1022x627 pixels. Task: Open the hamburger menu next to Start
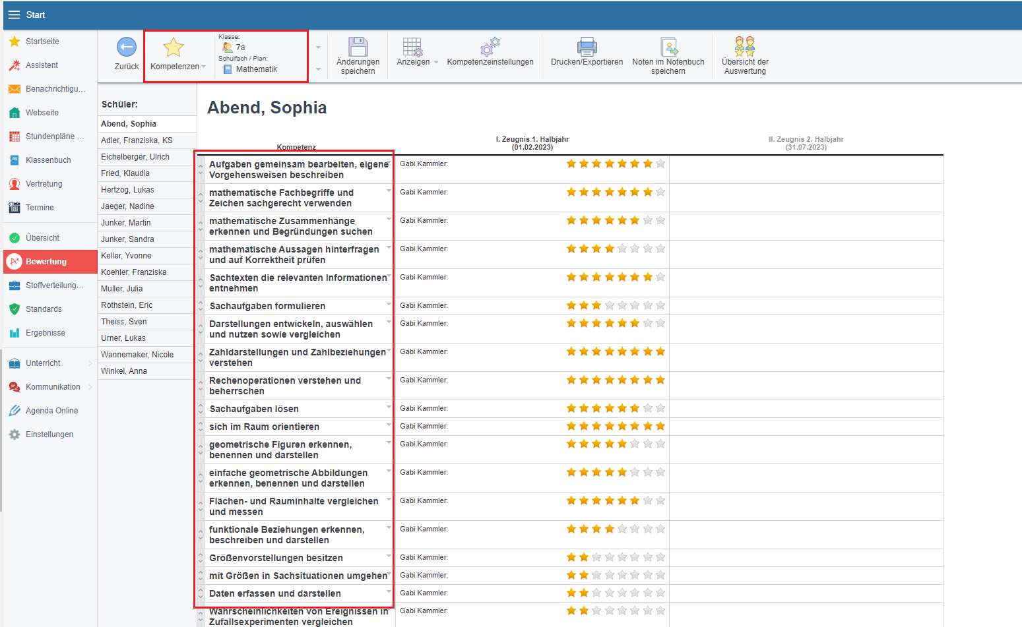[14, 15]
